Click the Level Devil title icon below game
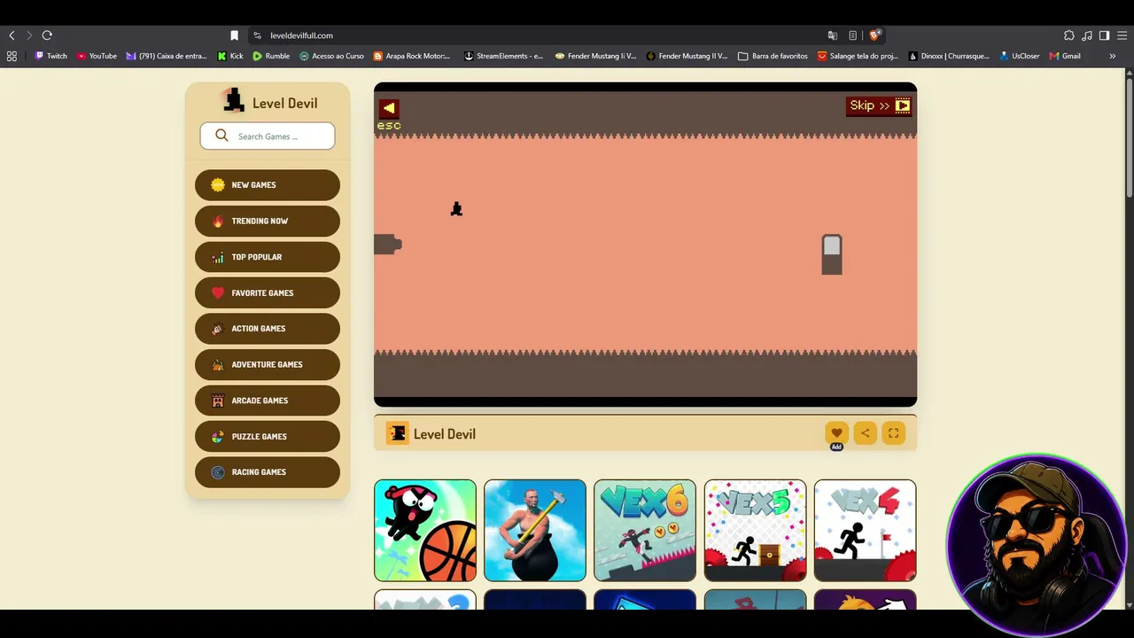 [x=397, y=433]
